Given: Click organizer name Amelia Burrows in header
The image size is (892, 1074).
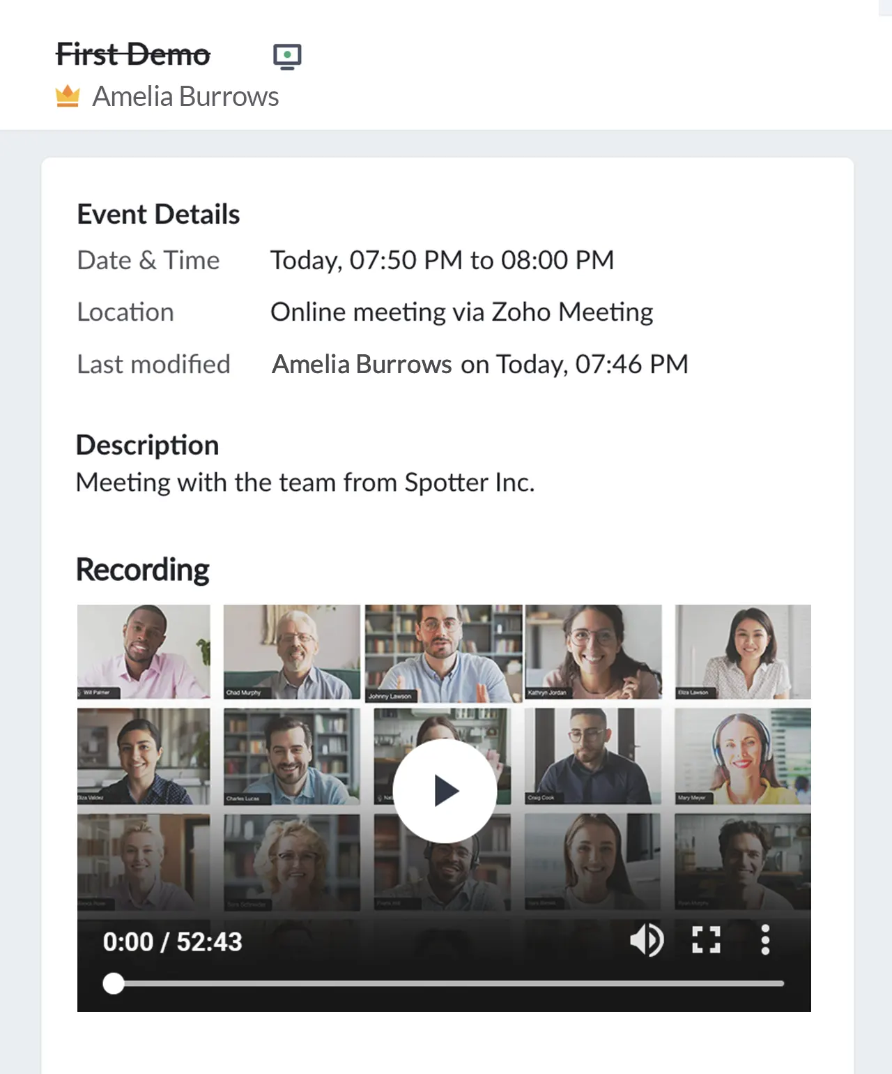Looking at the screenshot, I should click(185, 96).
